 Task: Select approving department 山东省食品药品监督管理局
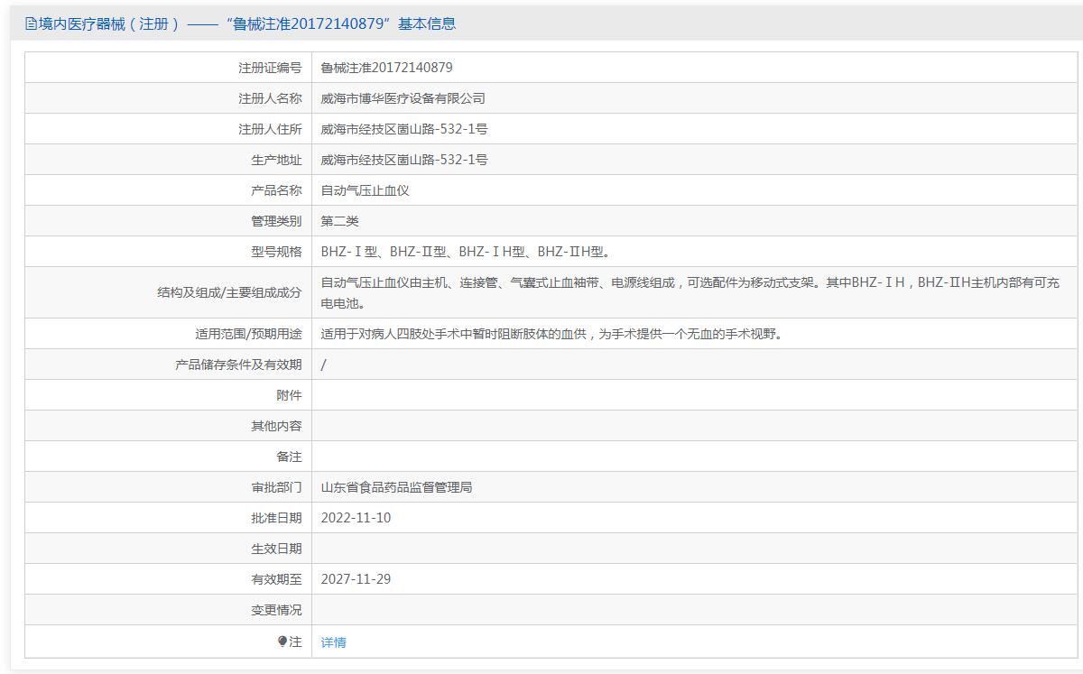click(x=396, y=487)
